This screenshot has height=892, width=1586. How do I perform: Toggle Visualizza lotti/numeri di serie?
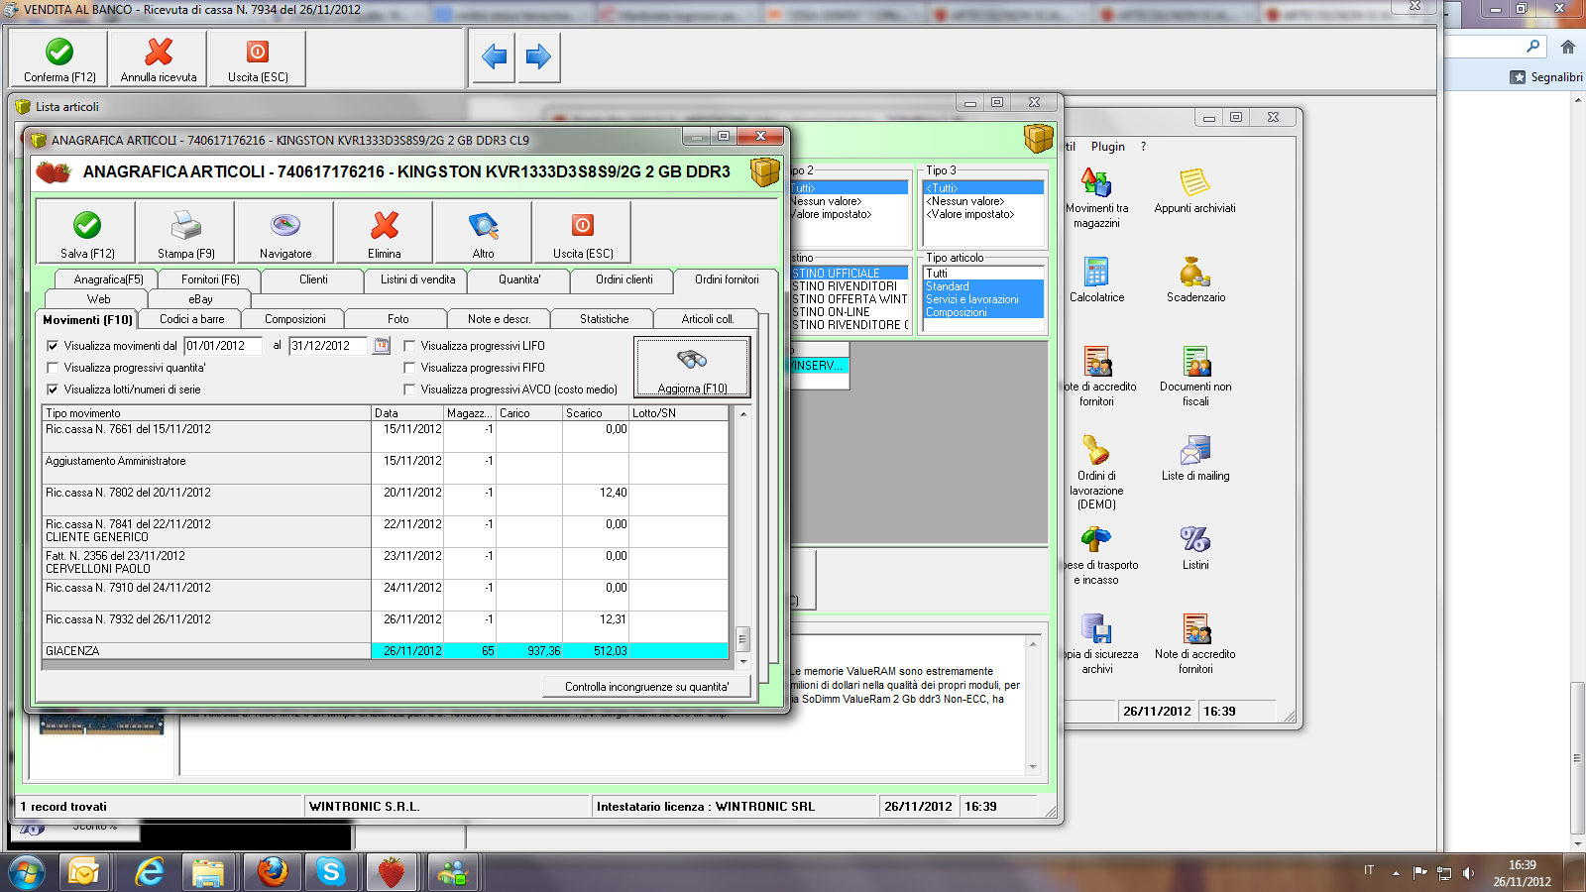click(53, 390)
